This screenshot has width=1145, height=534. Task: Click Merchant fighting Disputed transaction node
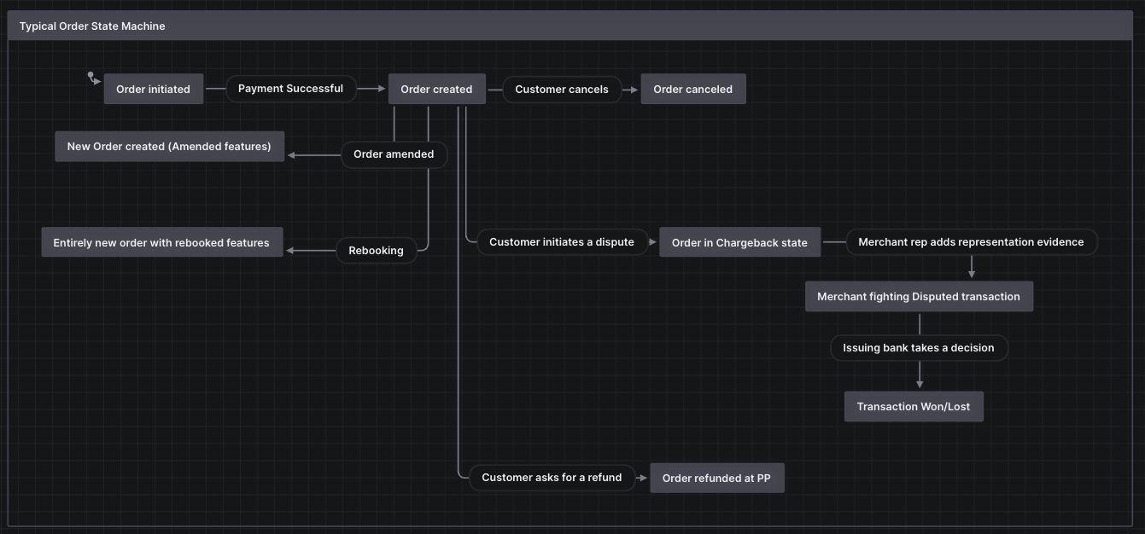[919, 296]
